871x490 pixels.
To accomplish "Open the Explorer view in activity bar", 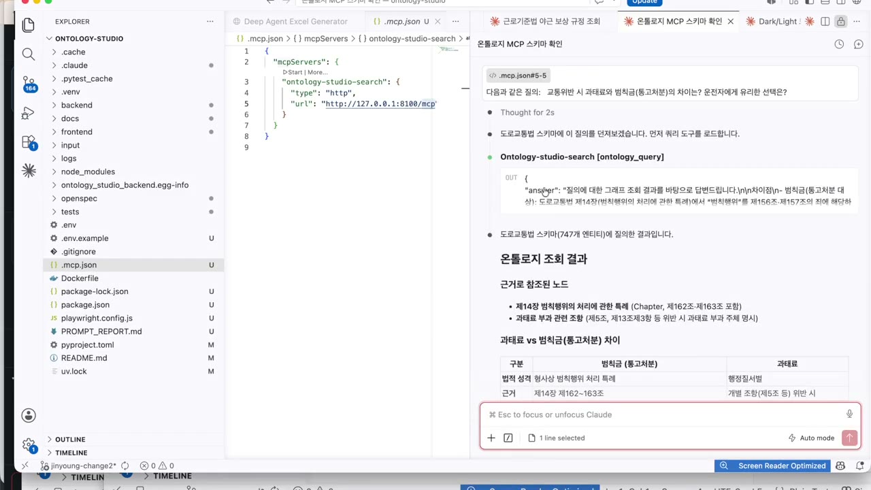I will (28, 25).
